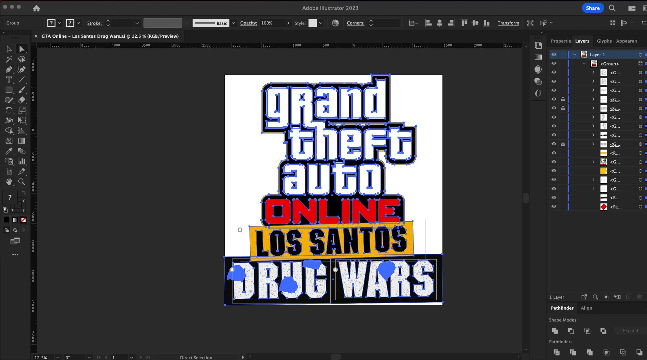
Task: Select the Free Transform tool
Action: pos(22,121)
